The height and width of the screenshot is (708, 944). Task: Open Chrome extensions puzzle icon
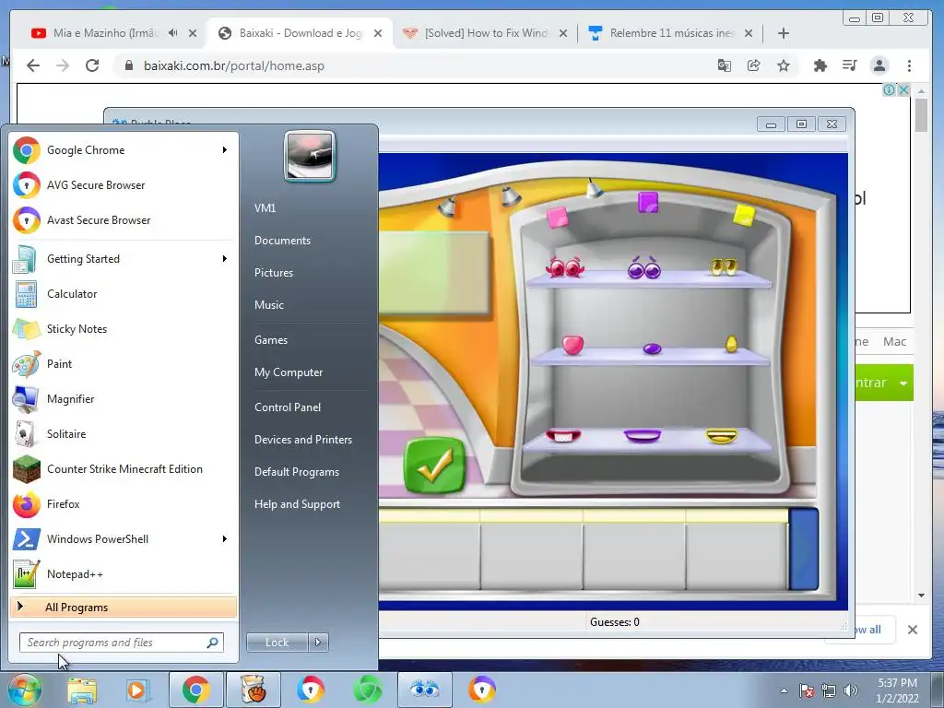click(x=820, y=65)
